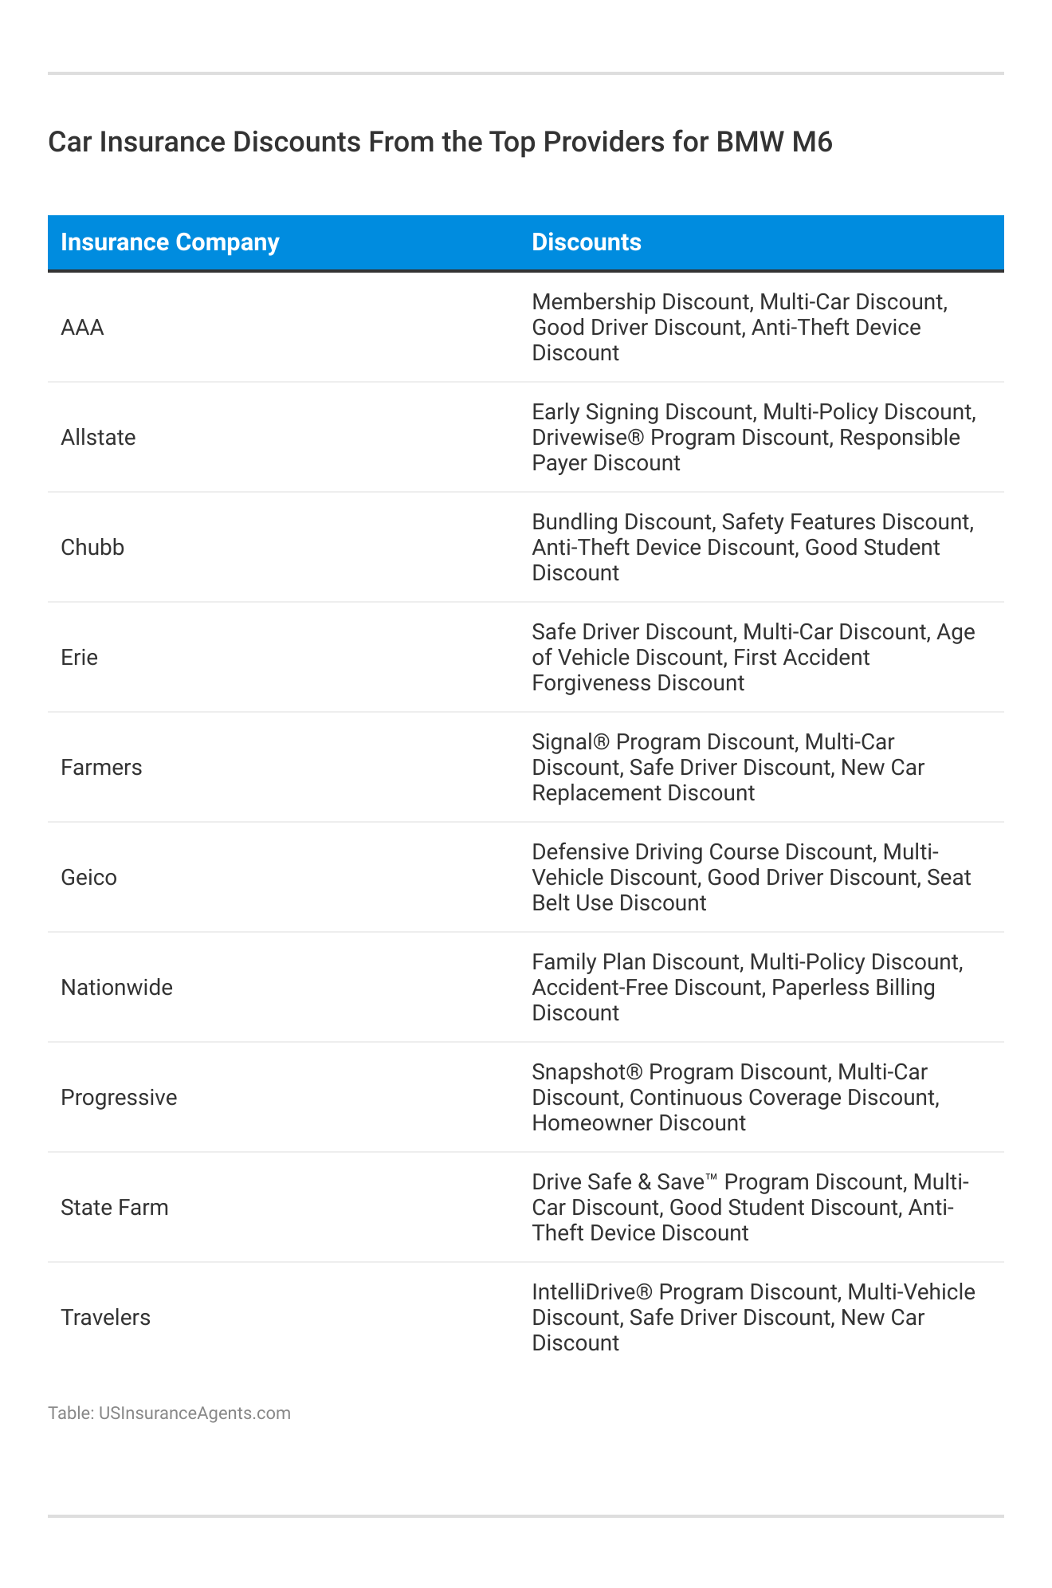Screen dimensions: 1052x1588
Task: Click AAA's Membership Discount description
Action: click(x=739, y=328)
